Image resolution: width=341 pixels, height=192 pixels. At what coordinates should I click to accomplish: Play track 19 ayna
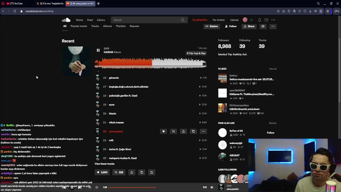click(112, 105)
